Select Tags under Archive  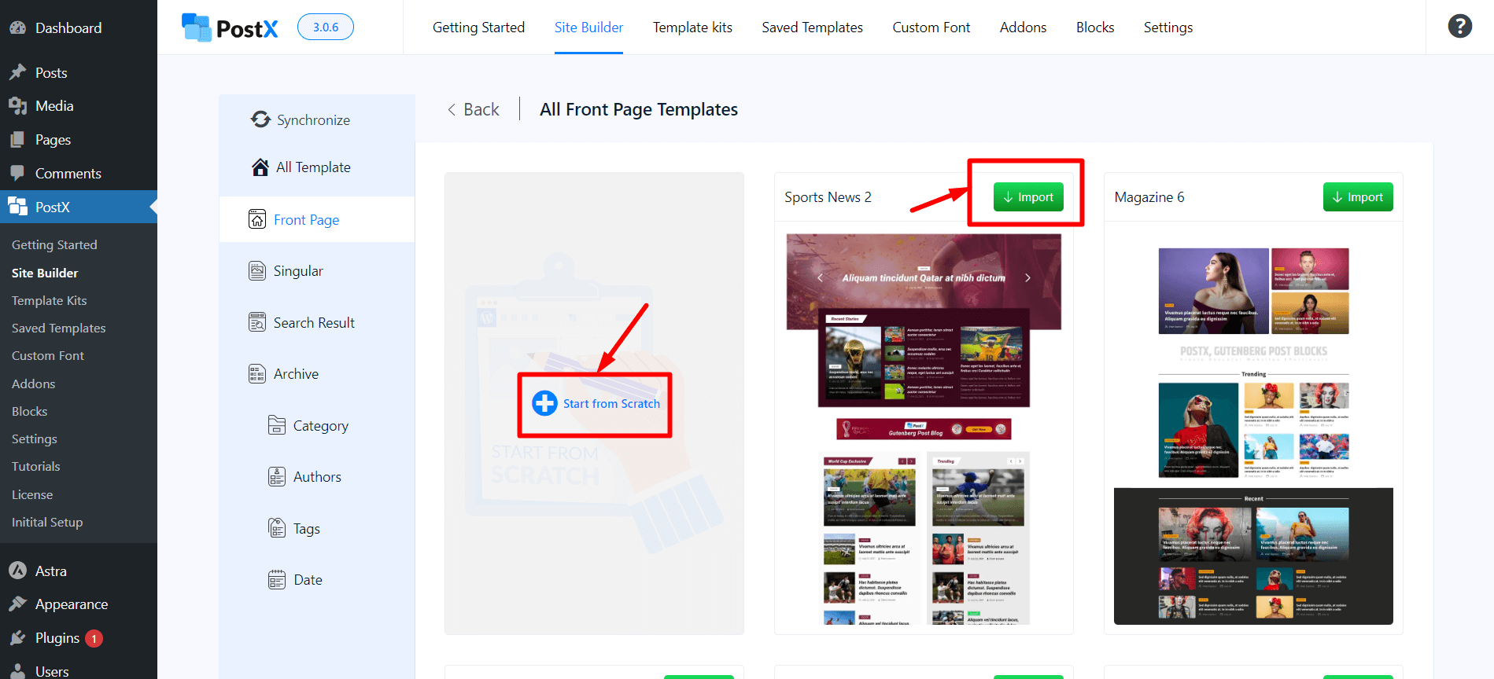coord(307,529)
